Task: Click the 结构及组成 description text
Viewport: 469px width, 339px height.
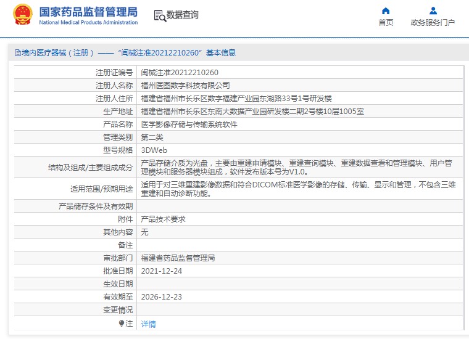Action: [x=296, y=167]
